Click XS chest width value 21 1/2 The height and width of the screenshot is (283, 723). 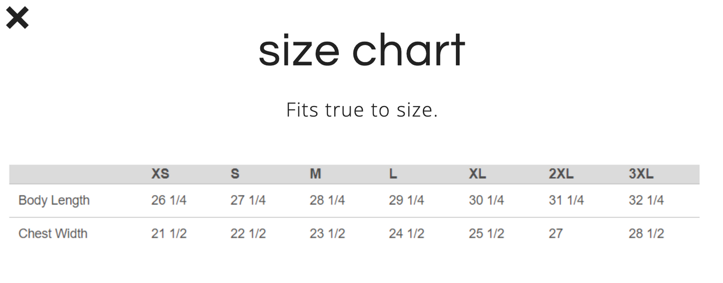(169, 233)
